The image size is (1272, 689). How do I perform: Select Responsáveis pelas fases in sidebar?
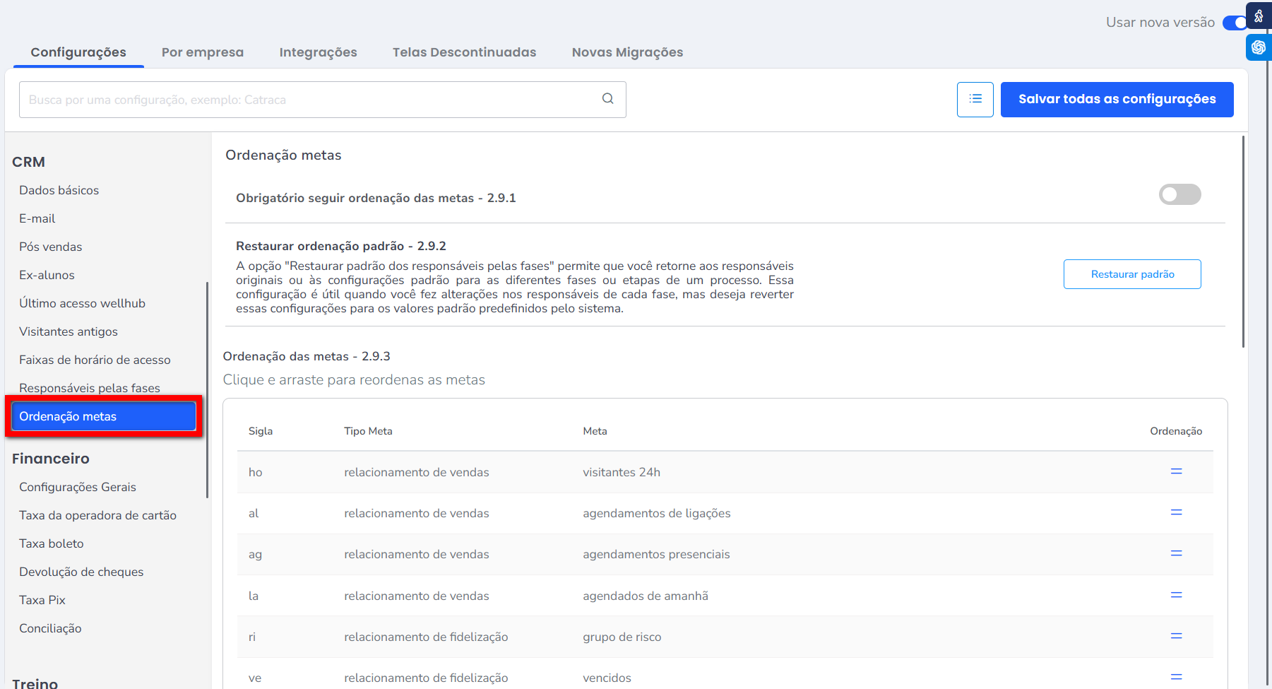pyautogui.click(x=90, y=388)
